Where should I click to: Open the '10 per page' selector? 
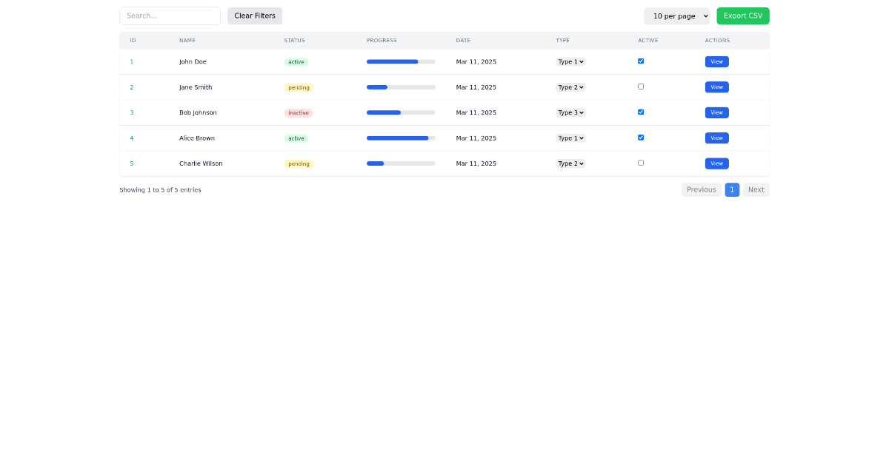676,16
